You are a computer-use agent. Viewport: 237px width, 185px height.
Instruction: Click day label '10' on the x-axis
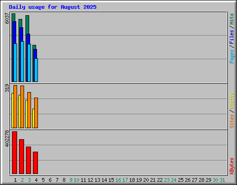(x=76, y=180)
